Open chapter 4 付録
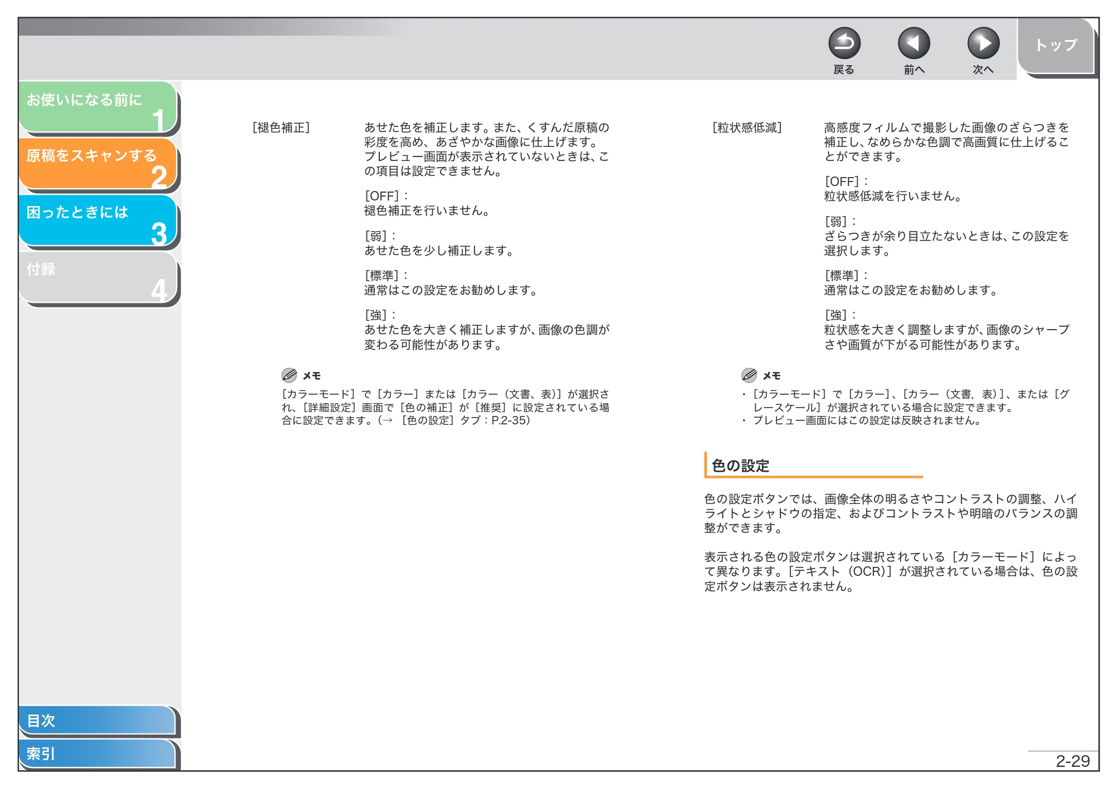Viewport: 1114px width, 788px height. pos(98,278)
